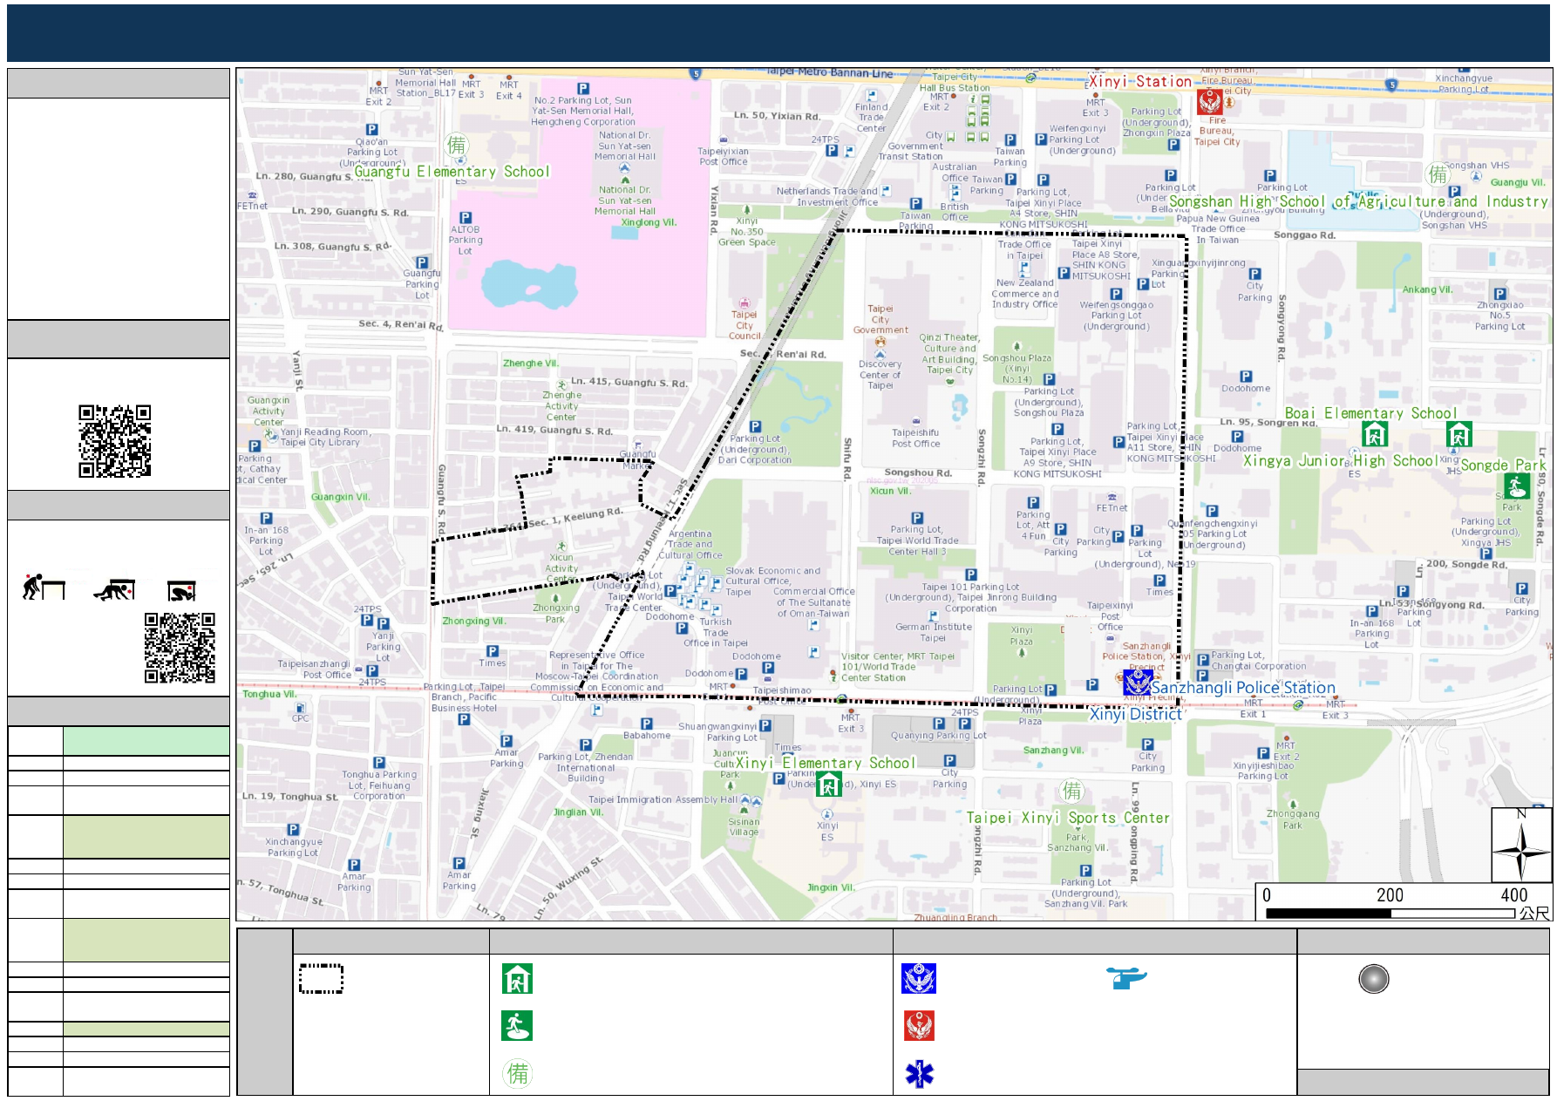This screenshot has width=1557, height=1101.
Task: Click the 'Songgao Rd.' road label
Action: (x=1304, y=235)
